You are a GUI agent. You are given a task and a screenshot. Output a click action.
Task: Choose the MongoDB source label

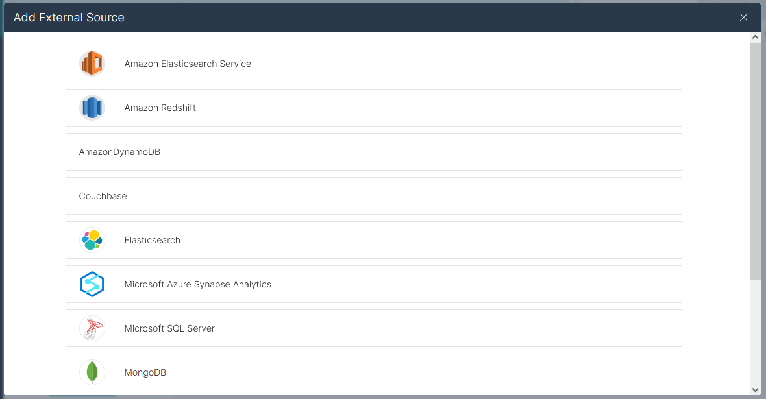[145, 372]
